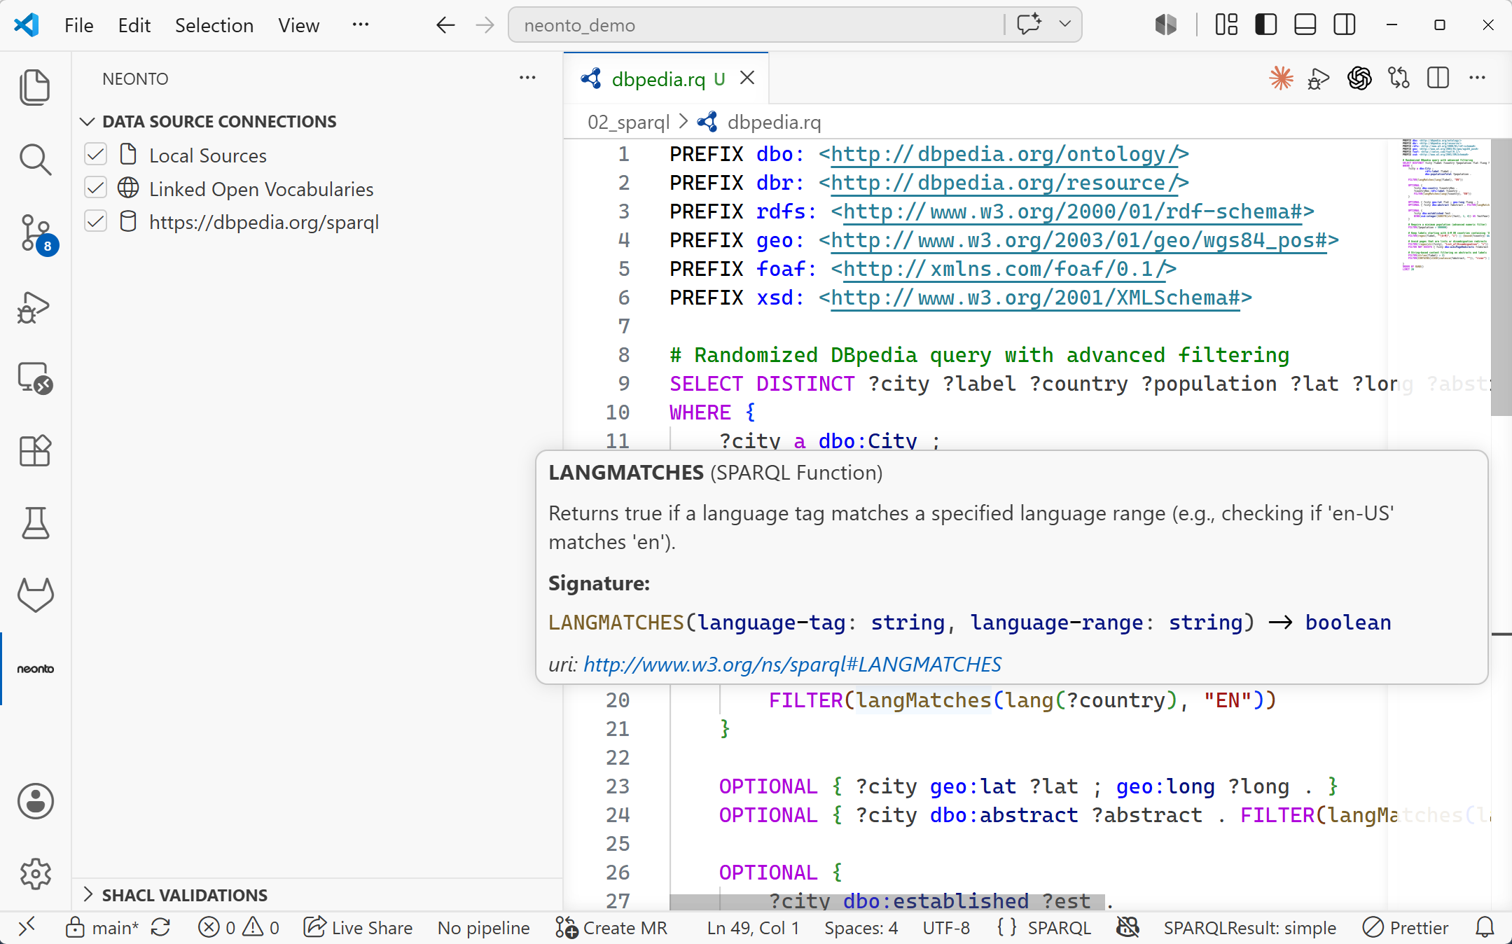This screenshot has height=944, width=1512.
Task: Click the neonto_demo command center search box
Action: [756, 25]
